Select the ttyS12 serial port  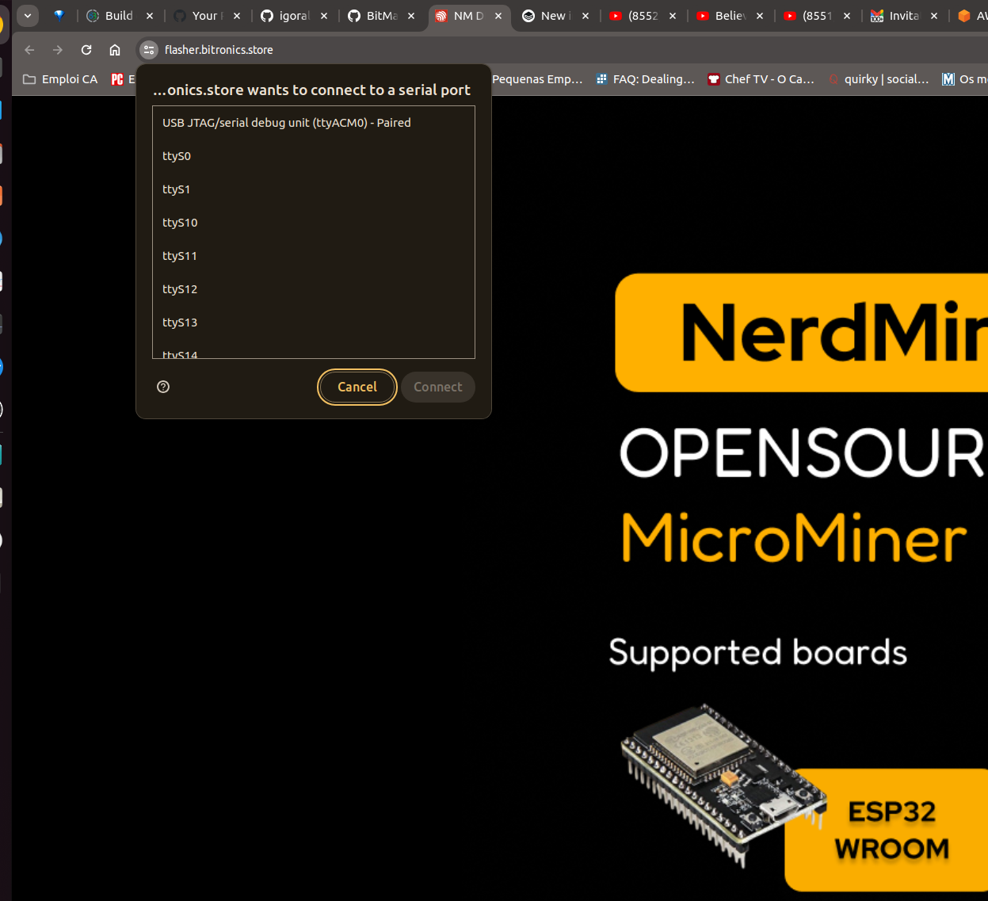pyautogui.click(x=314, y=289)
